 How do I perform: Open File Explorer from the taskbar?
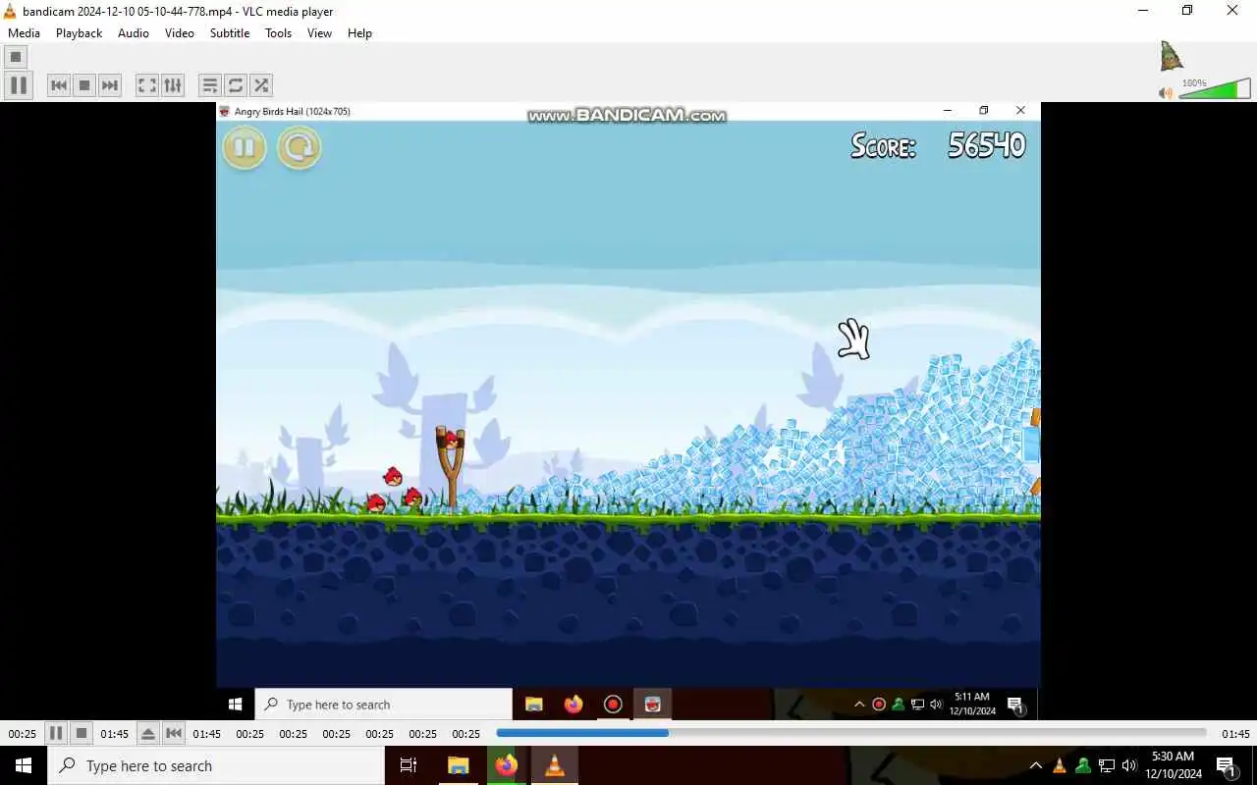[458, 765]
